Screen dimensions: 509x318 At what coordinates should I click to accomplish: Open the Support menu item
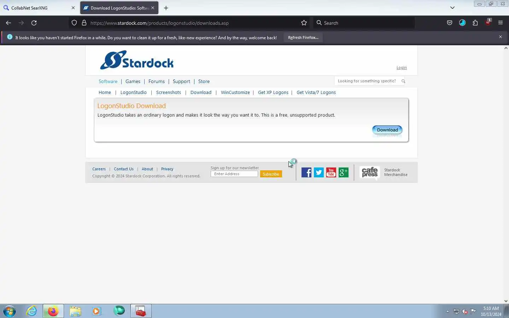tap(181, 81)
